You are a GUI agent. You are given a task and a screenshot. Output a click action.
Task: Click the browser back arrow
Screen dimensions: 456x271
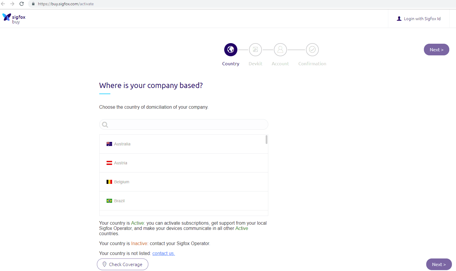(3, 4)
